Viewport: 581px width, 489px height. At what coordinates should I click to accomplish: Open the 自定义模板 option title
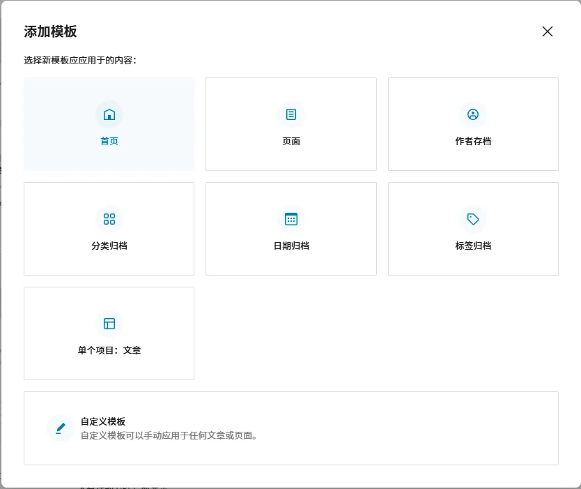(103, 421)
